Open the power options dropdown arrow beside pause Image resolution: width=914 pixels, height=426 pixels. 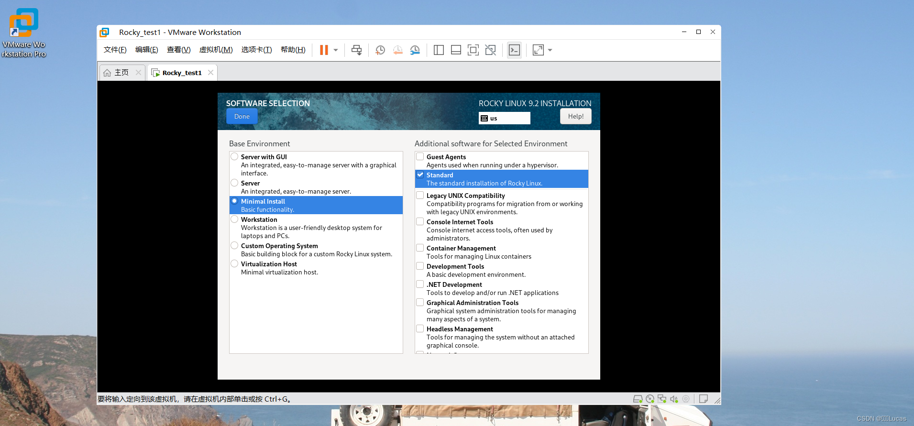coord(336,50)
